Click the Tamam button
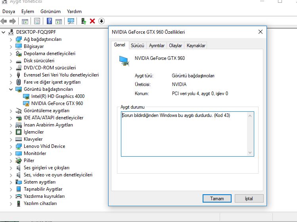Image resolution: width=297 pixels, height=222 pixels. [x=217, y=199]
